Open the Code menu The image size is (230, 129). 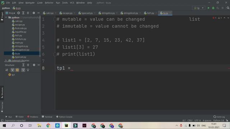[40, 3]
